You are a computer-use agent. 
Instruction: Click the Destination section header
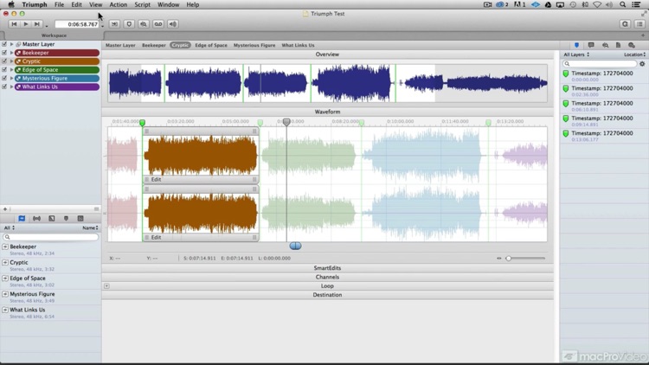point(327,295)
